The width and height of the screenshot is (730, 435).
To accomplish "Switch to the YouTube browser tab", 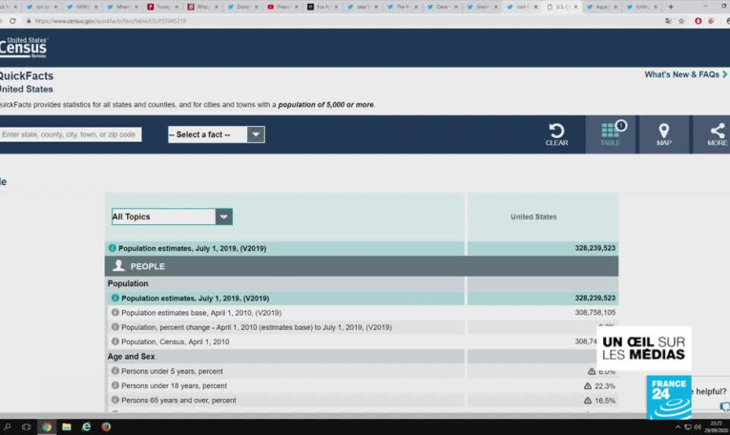I will tap(283, 7).
